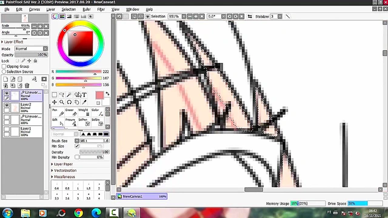Choose the Pressure linework tool

click(72, 122)
